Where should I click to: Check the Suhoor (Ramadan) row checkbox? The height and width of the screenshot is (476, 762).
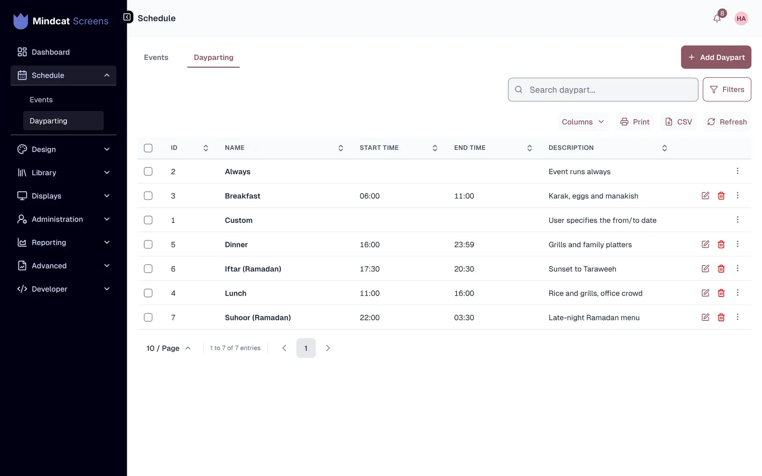point(148,317)
